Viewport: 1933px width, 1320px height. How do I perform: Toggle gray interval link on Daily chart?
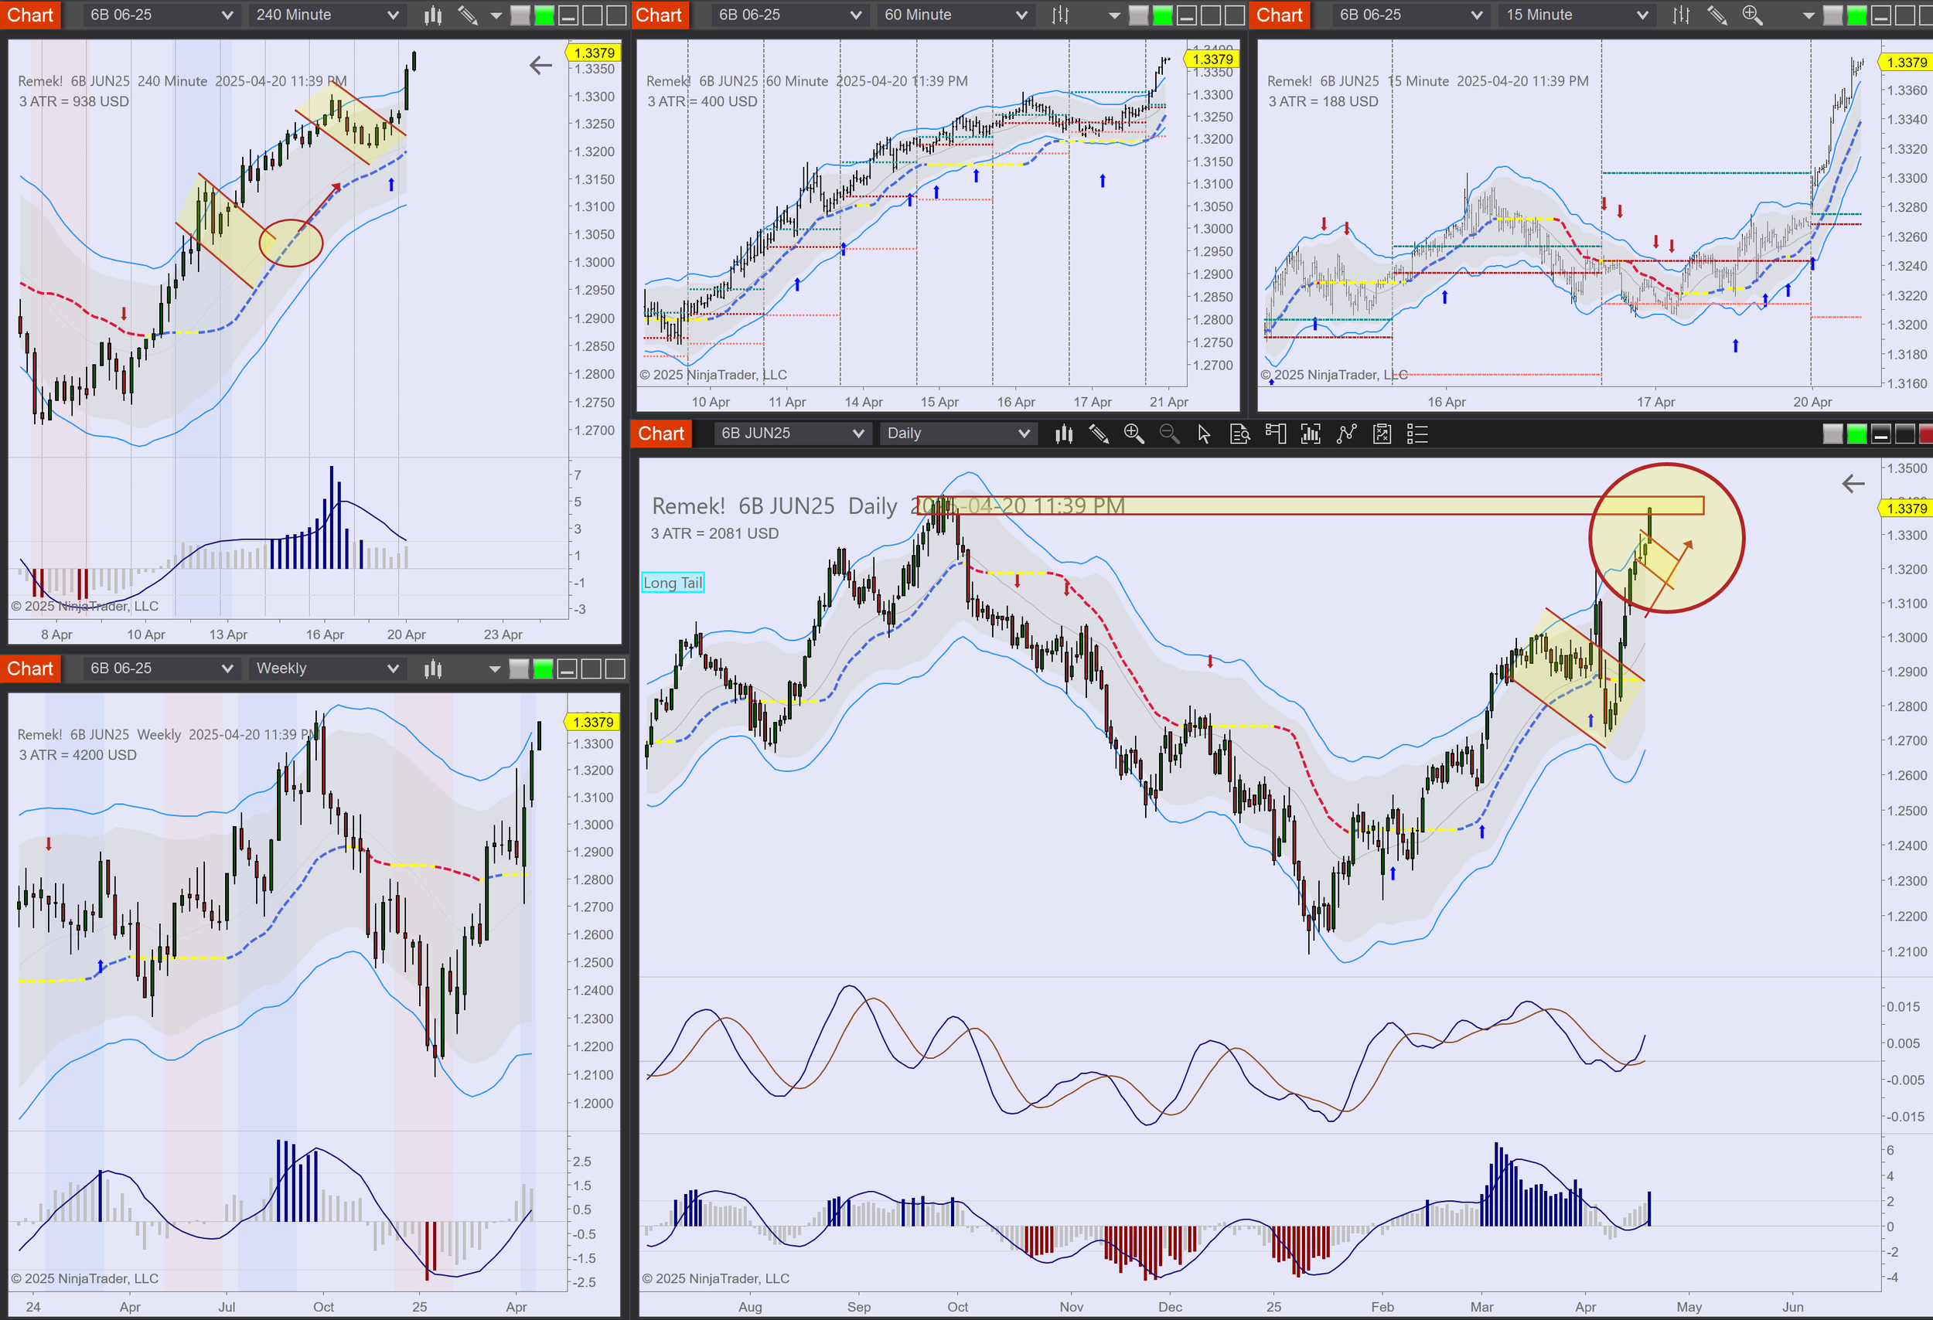(x=1832, y=433)
